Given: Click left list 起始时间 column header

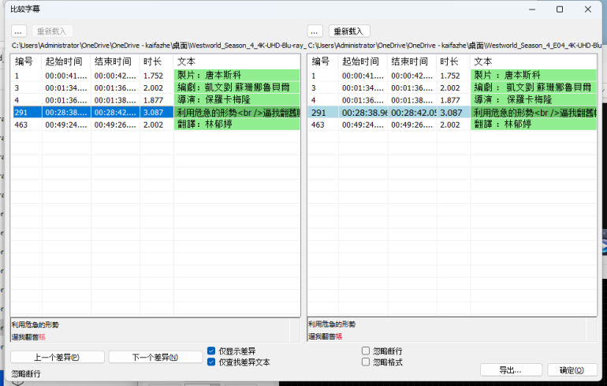Looking at the screenshot, I should click(66, 61).
